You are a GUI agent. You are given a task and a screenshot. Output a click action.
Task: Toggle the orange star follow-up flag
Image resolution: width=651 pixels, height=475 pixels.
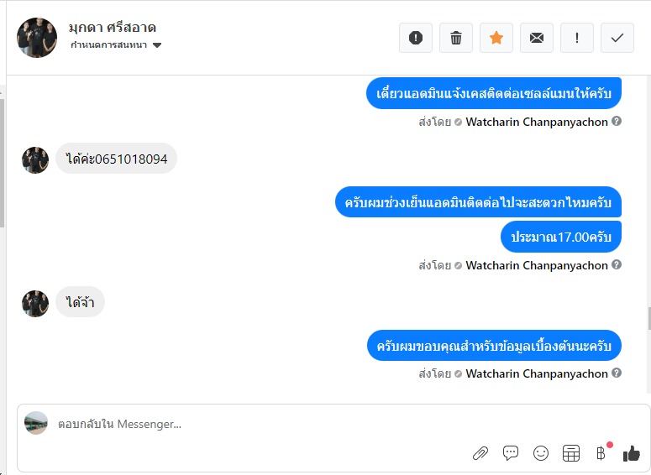pos(496,38)
